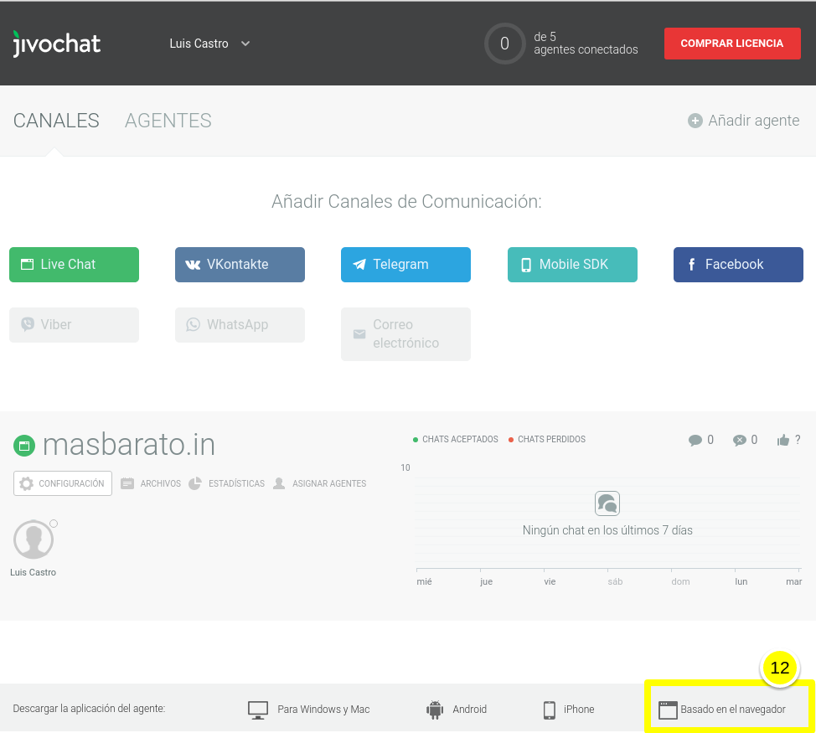Add a Facebook channel

(x=738, y=264)
